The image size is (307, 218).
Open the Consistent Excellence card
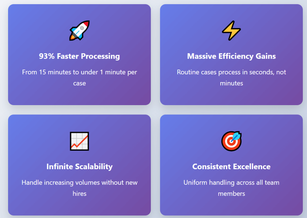click(231, 165)
